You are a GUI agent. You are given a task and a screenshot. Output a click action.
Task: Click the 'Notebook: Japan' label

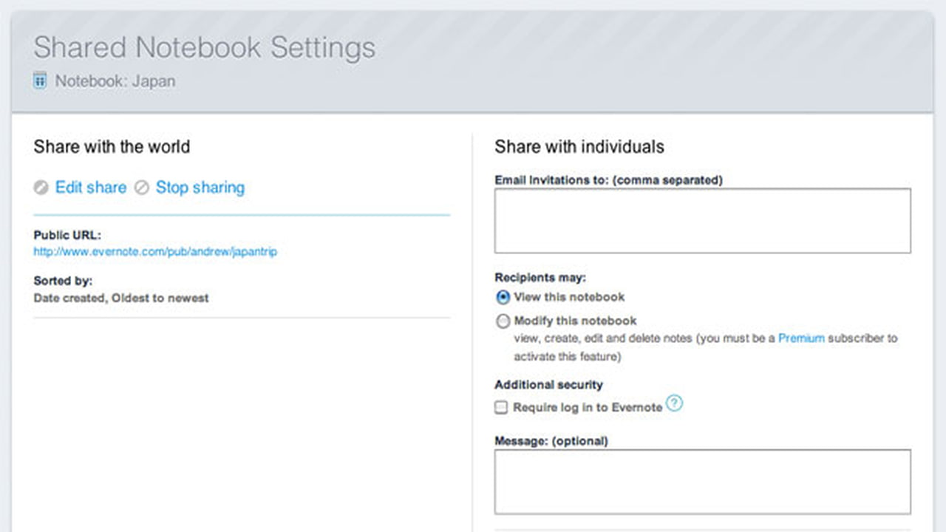(x=115, y=81)
